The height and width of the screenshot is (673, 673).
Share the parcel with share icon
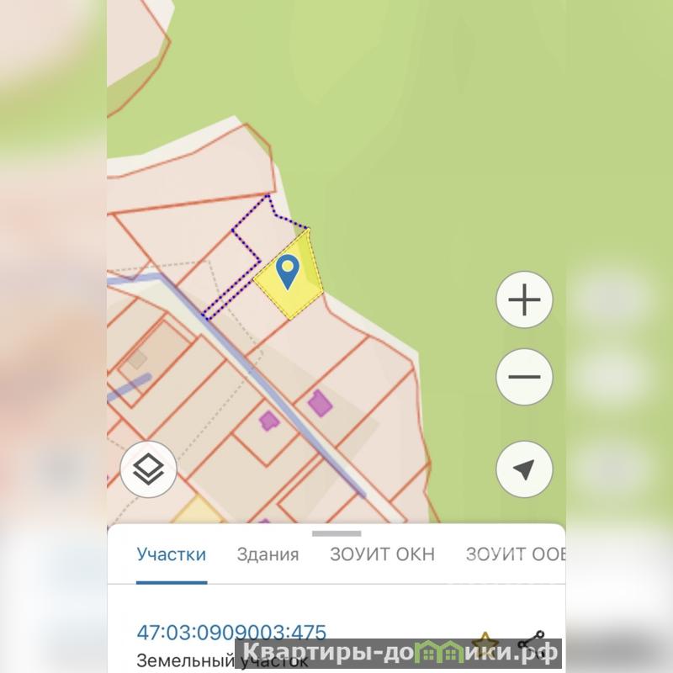pyautogui.click(x=532, y=644)
